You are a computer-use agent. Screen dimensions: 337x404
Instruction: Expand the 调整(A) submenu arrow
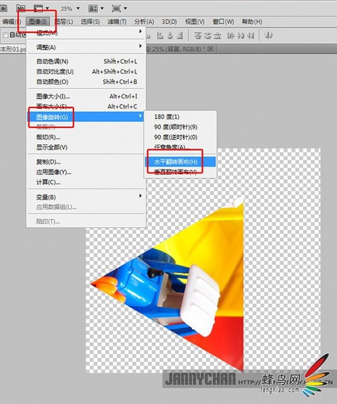pyautogui.click(x=140, y=46)
